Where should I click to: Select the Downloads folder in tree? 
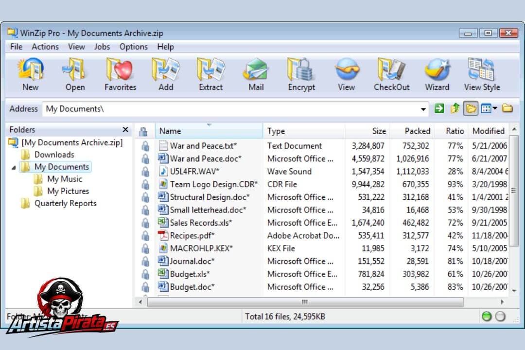pos(54,155)
